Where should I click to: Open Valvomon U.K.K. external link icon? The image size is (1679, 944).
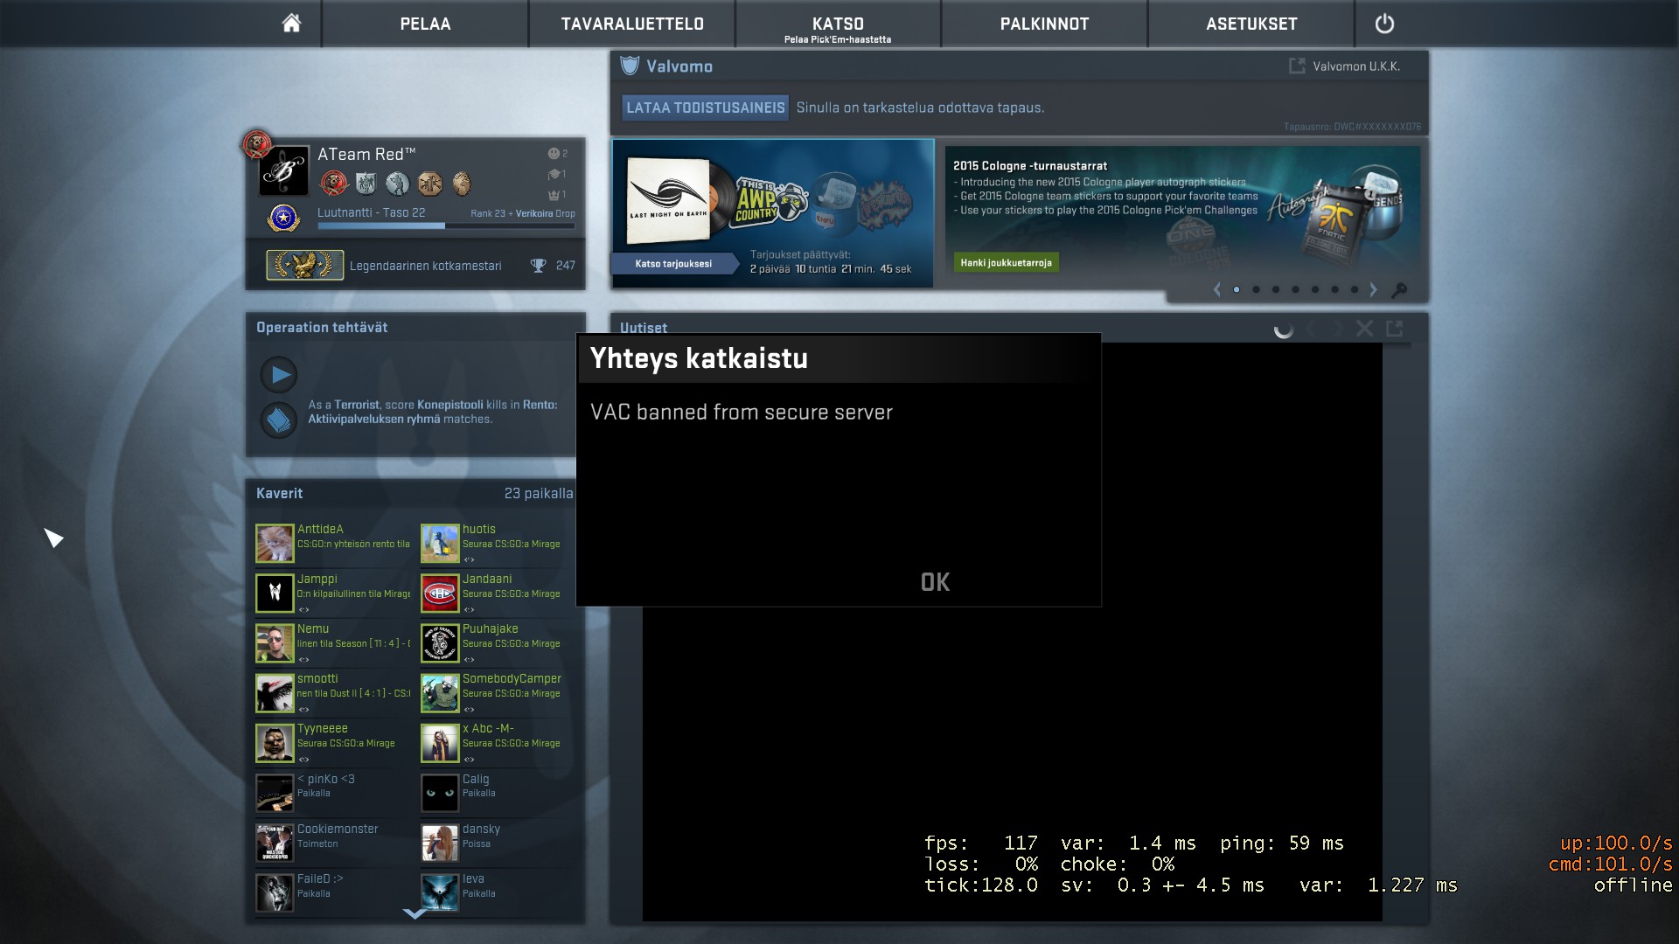(x=1297, y=66)
